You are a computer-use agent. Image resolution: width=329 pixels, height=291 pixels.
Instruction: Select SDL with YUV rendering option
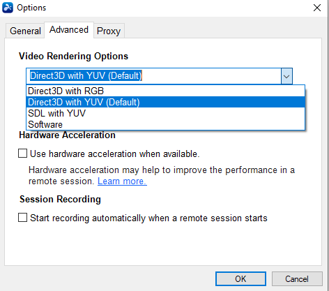click(x=165, y=113)
